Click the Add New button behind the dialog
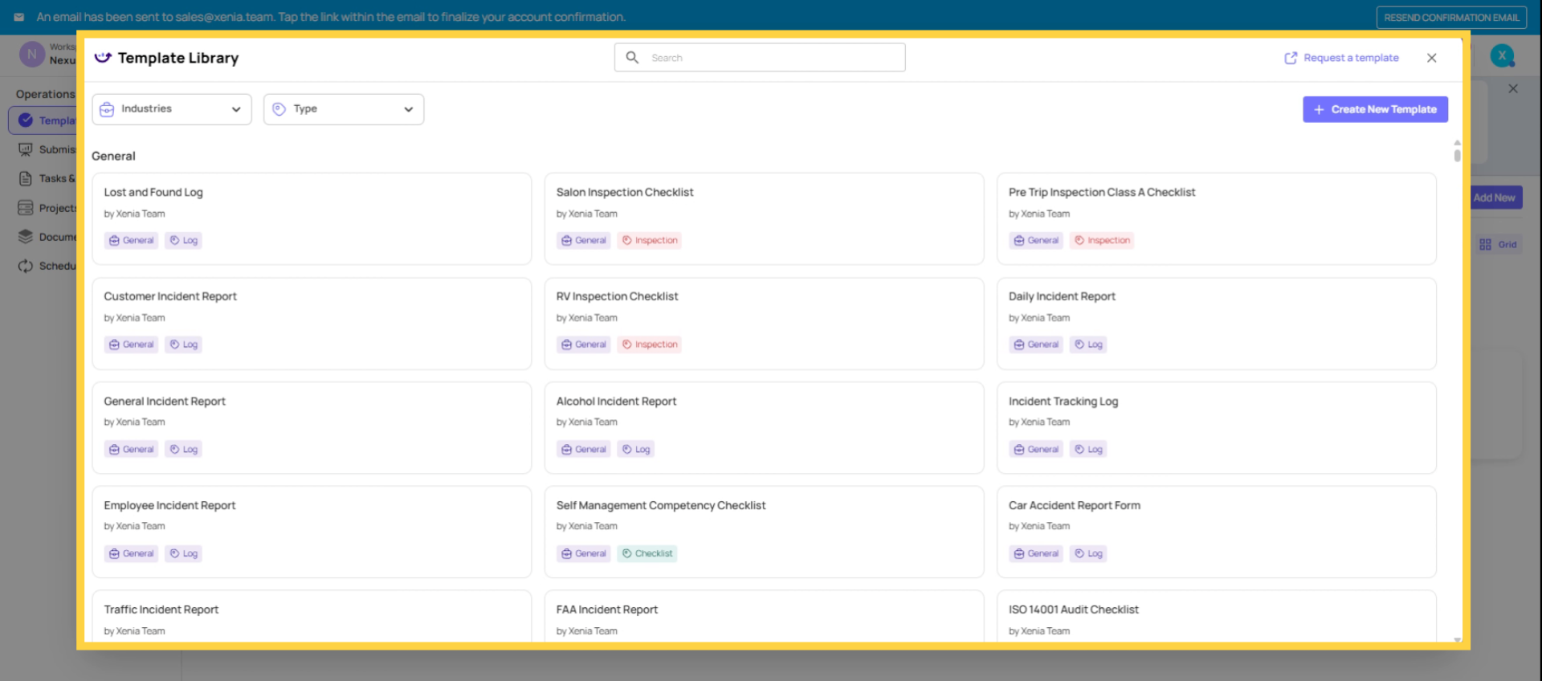The image size is (1542, 681). [x=1496, y=198]
